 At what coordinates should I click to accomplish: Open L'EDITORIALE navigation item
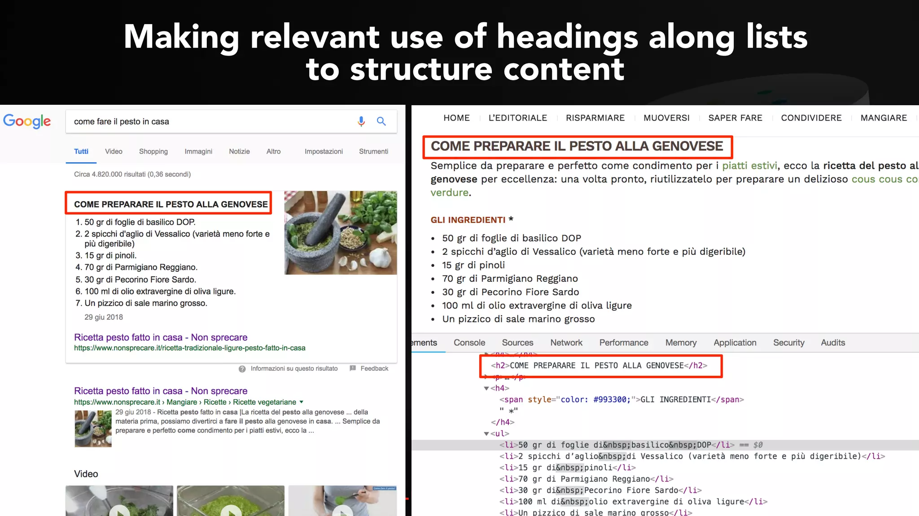(x=518, y=118)
